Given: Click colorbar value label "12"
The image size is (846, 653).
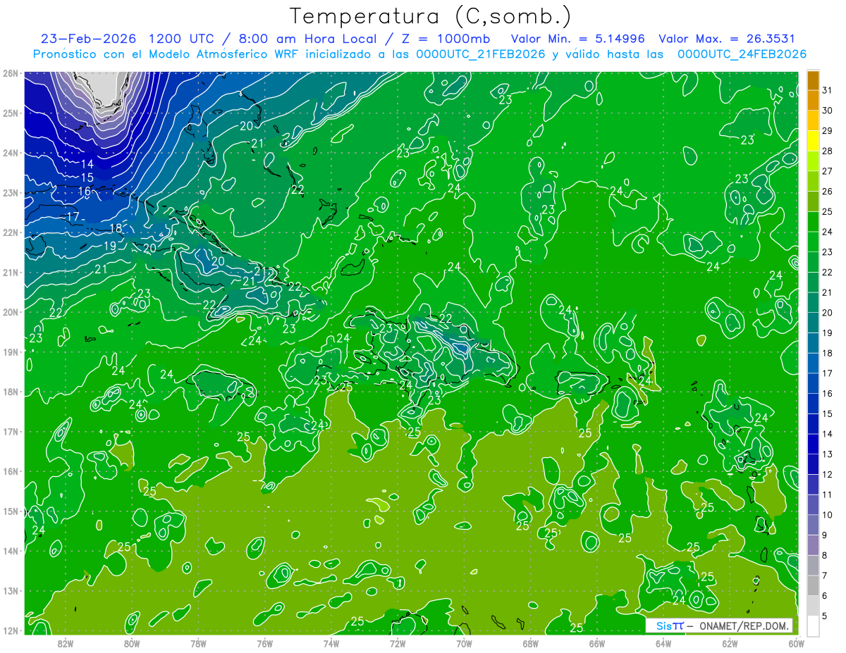Looking at the screenshot, I should 827,474.
